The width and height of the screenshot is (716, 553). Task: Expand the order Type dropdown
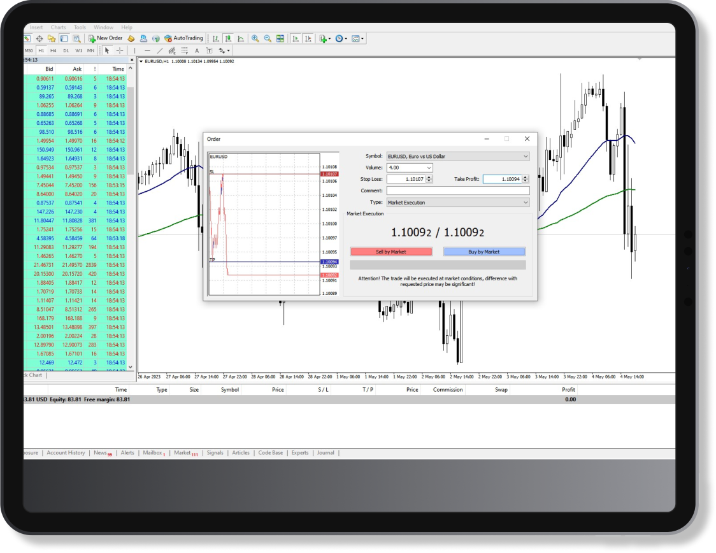pos(526,203)
